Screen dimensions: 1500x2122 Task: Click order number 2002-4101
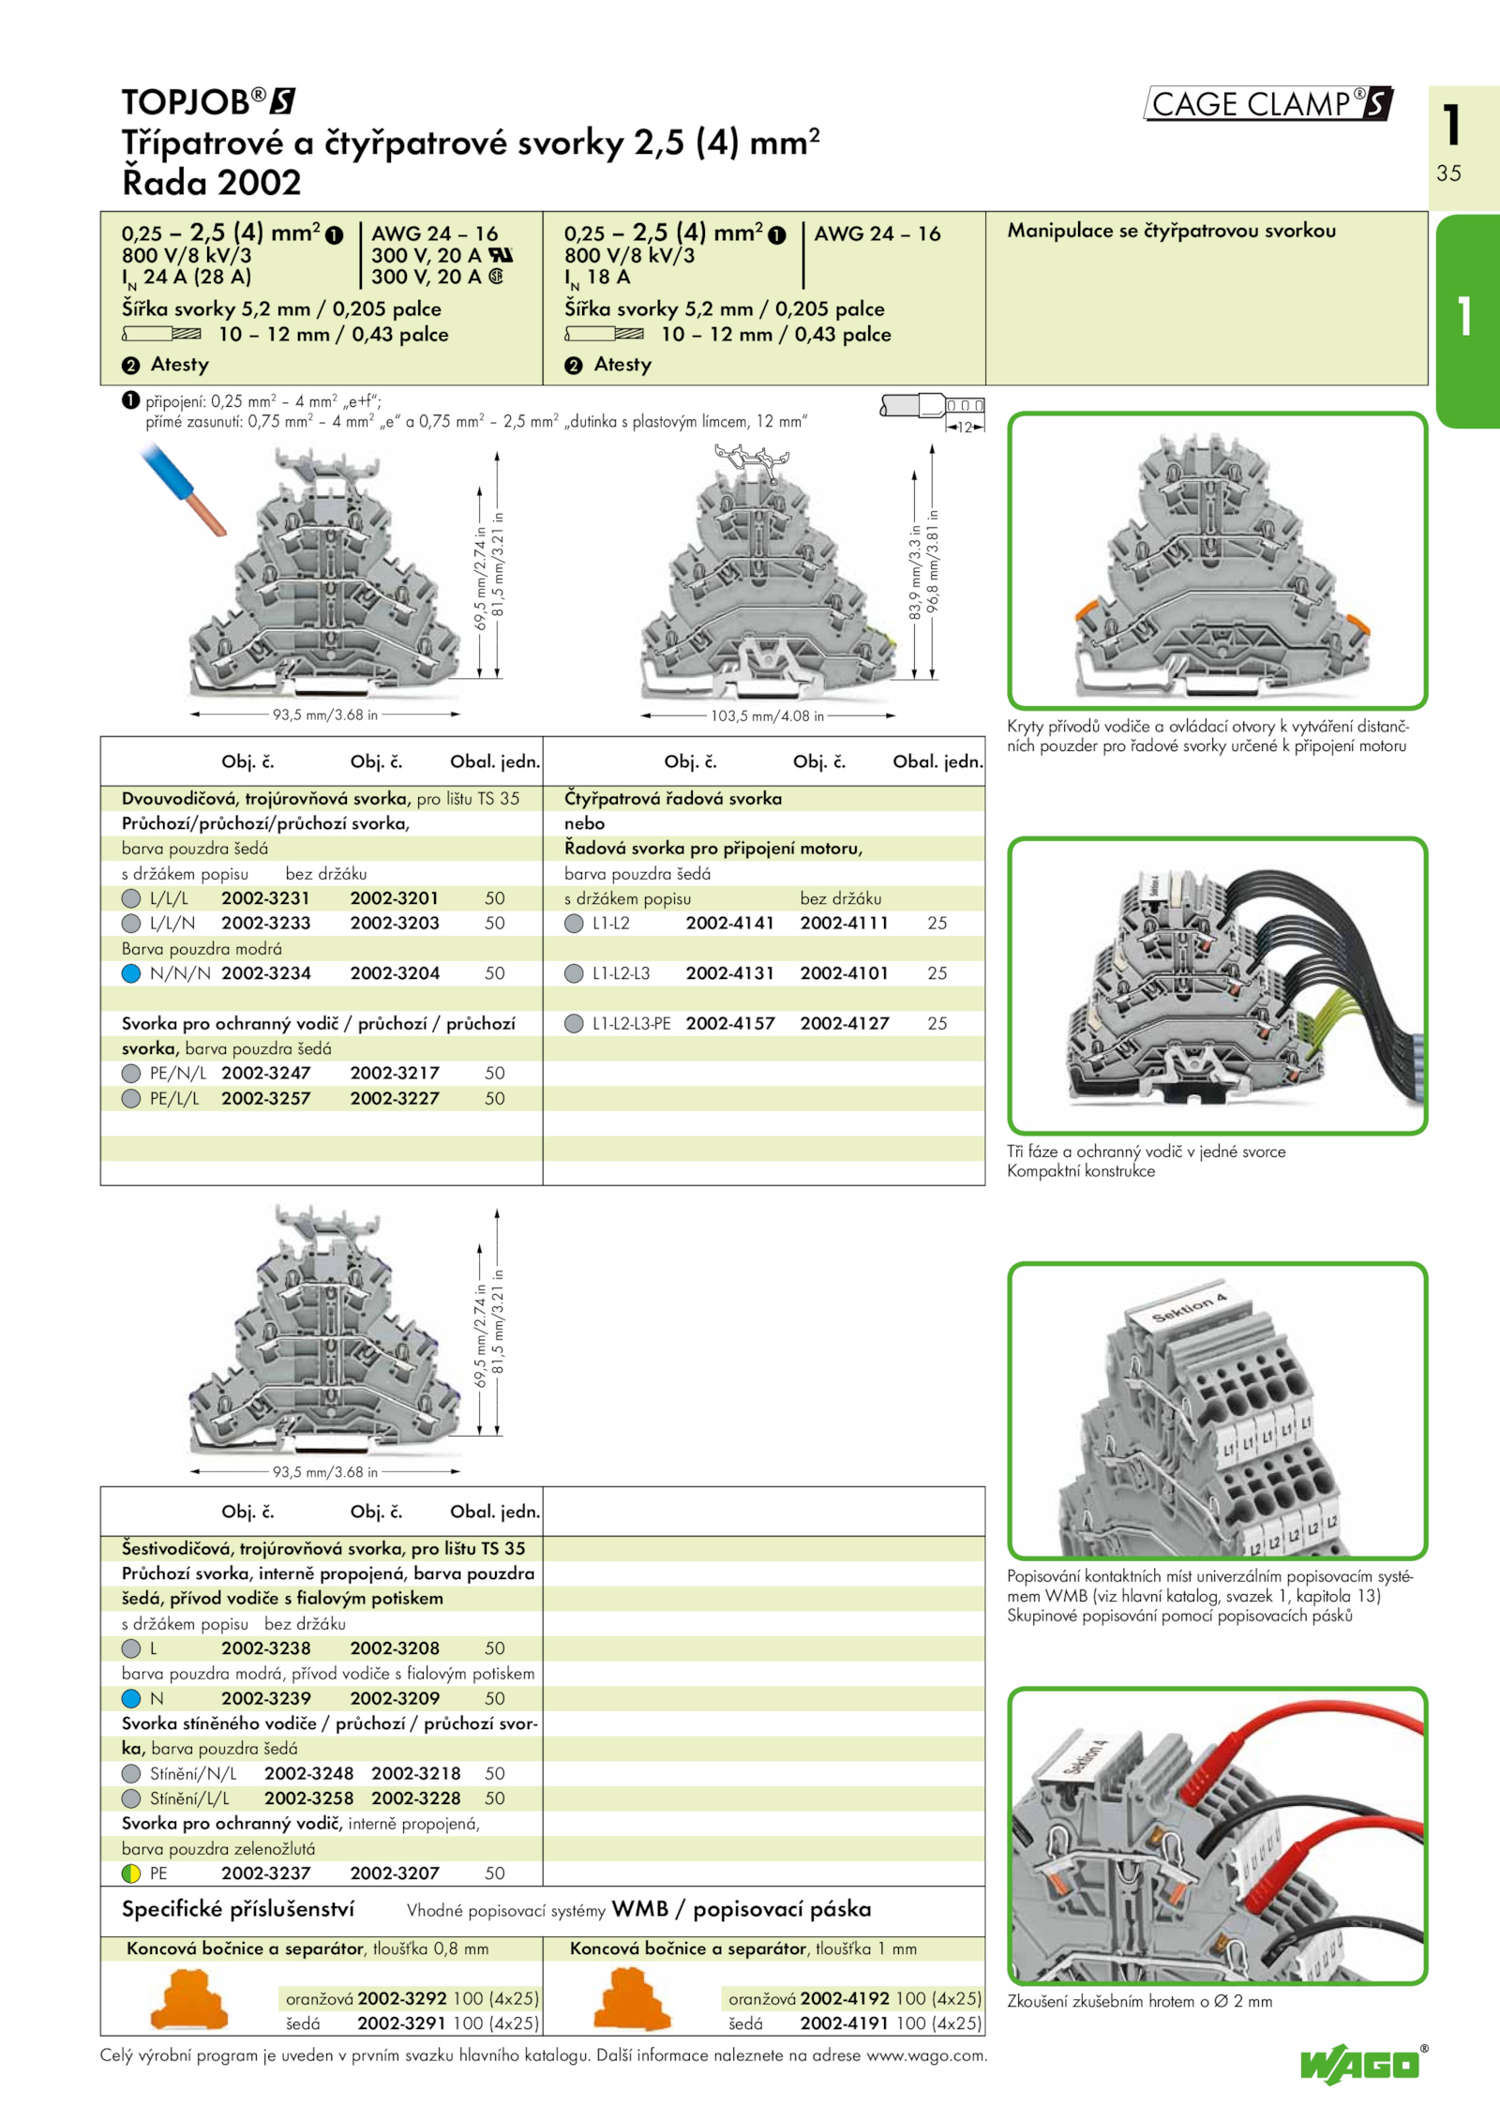[845, 973]
